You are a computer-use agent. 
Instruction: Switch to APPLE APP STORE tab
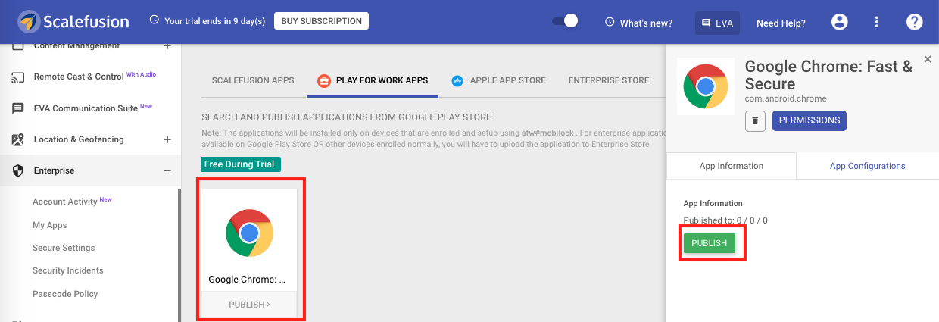[x=498, y=80]
